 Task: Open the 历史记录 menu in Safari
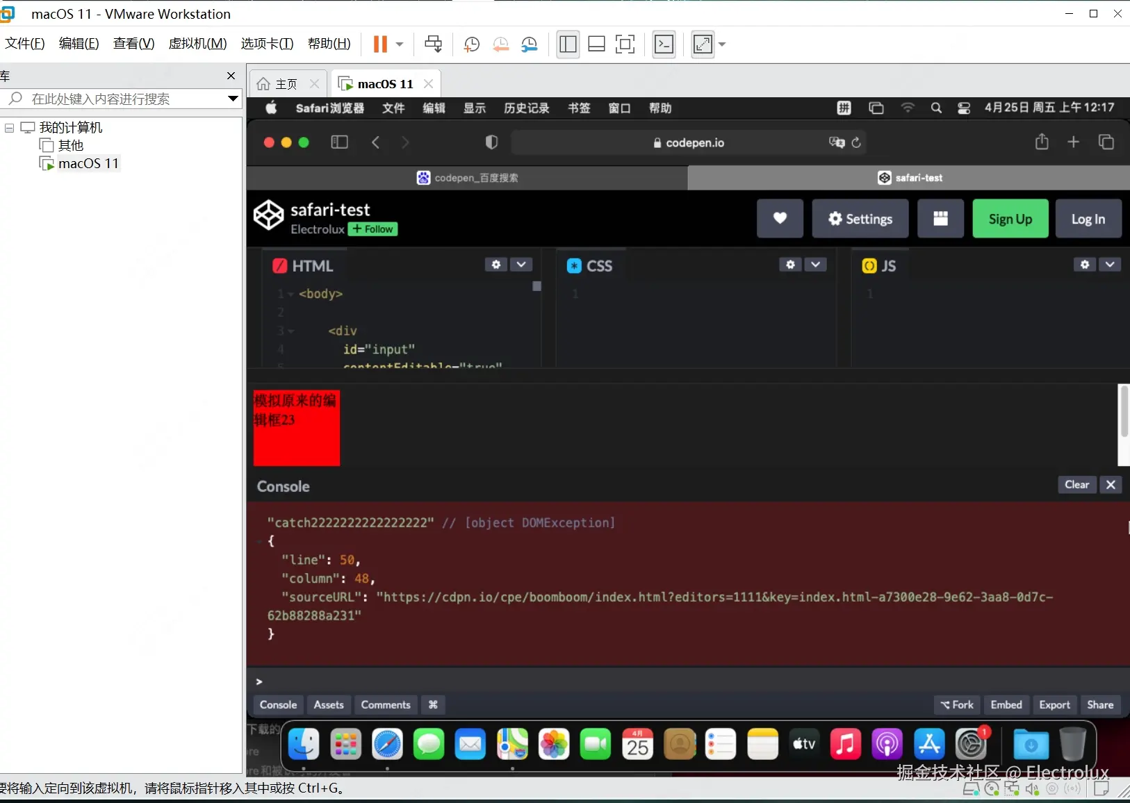pos(526,108)
